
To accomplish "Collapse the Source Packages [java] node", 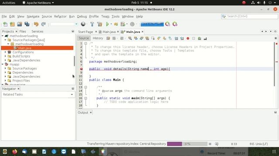I will click(5, 40).
